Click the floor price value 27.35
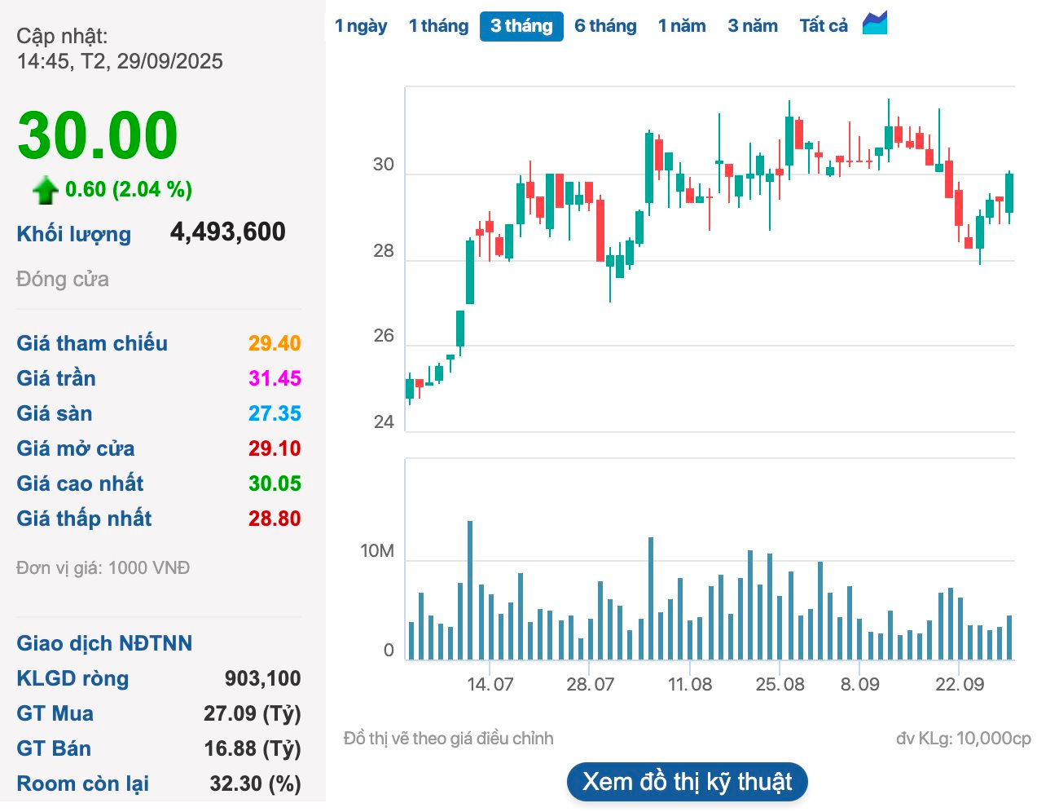This screenshot has width=1059, height=812. point(275,413)
